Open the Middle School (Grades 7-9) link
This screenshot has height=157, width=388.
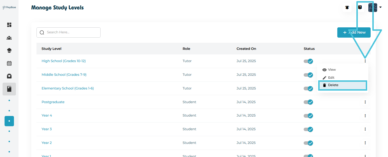click(x=64, y=75)
